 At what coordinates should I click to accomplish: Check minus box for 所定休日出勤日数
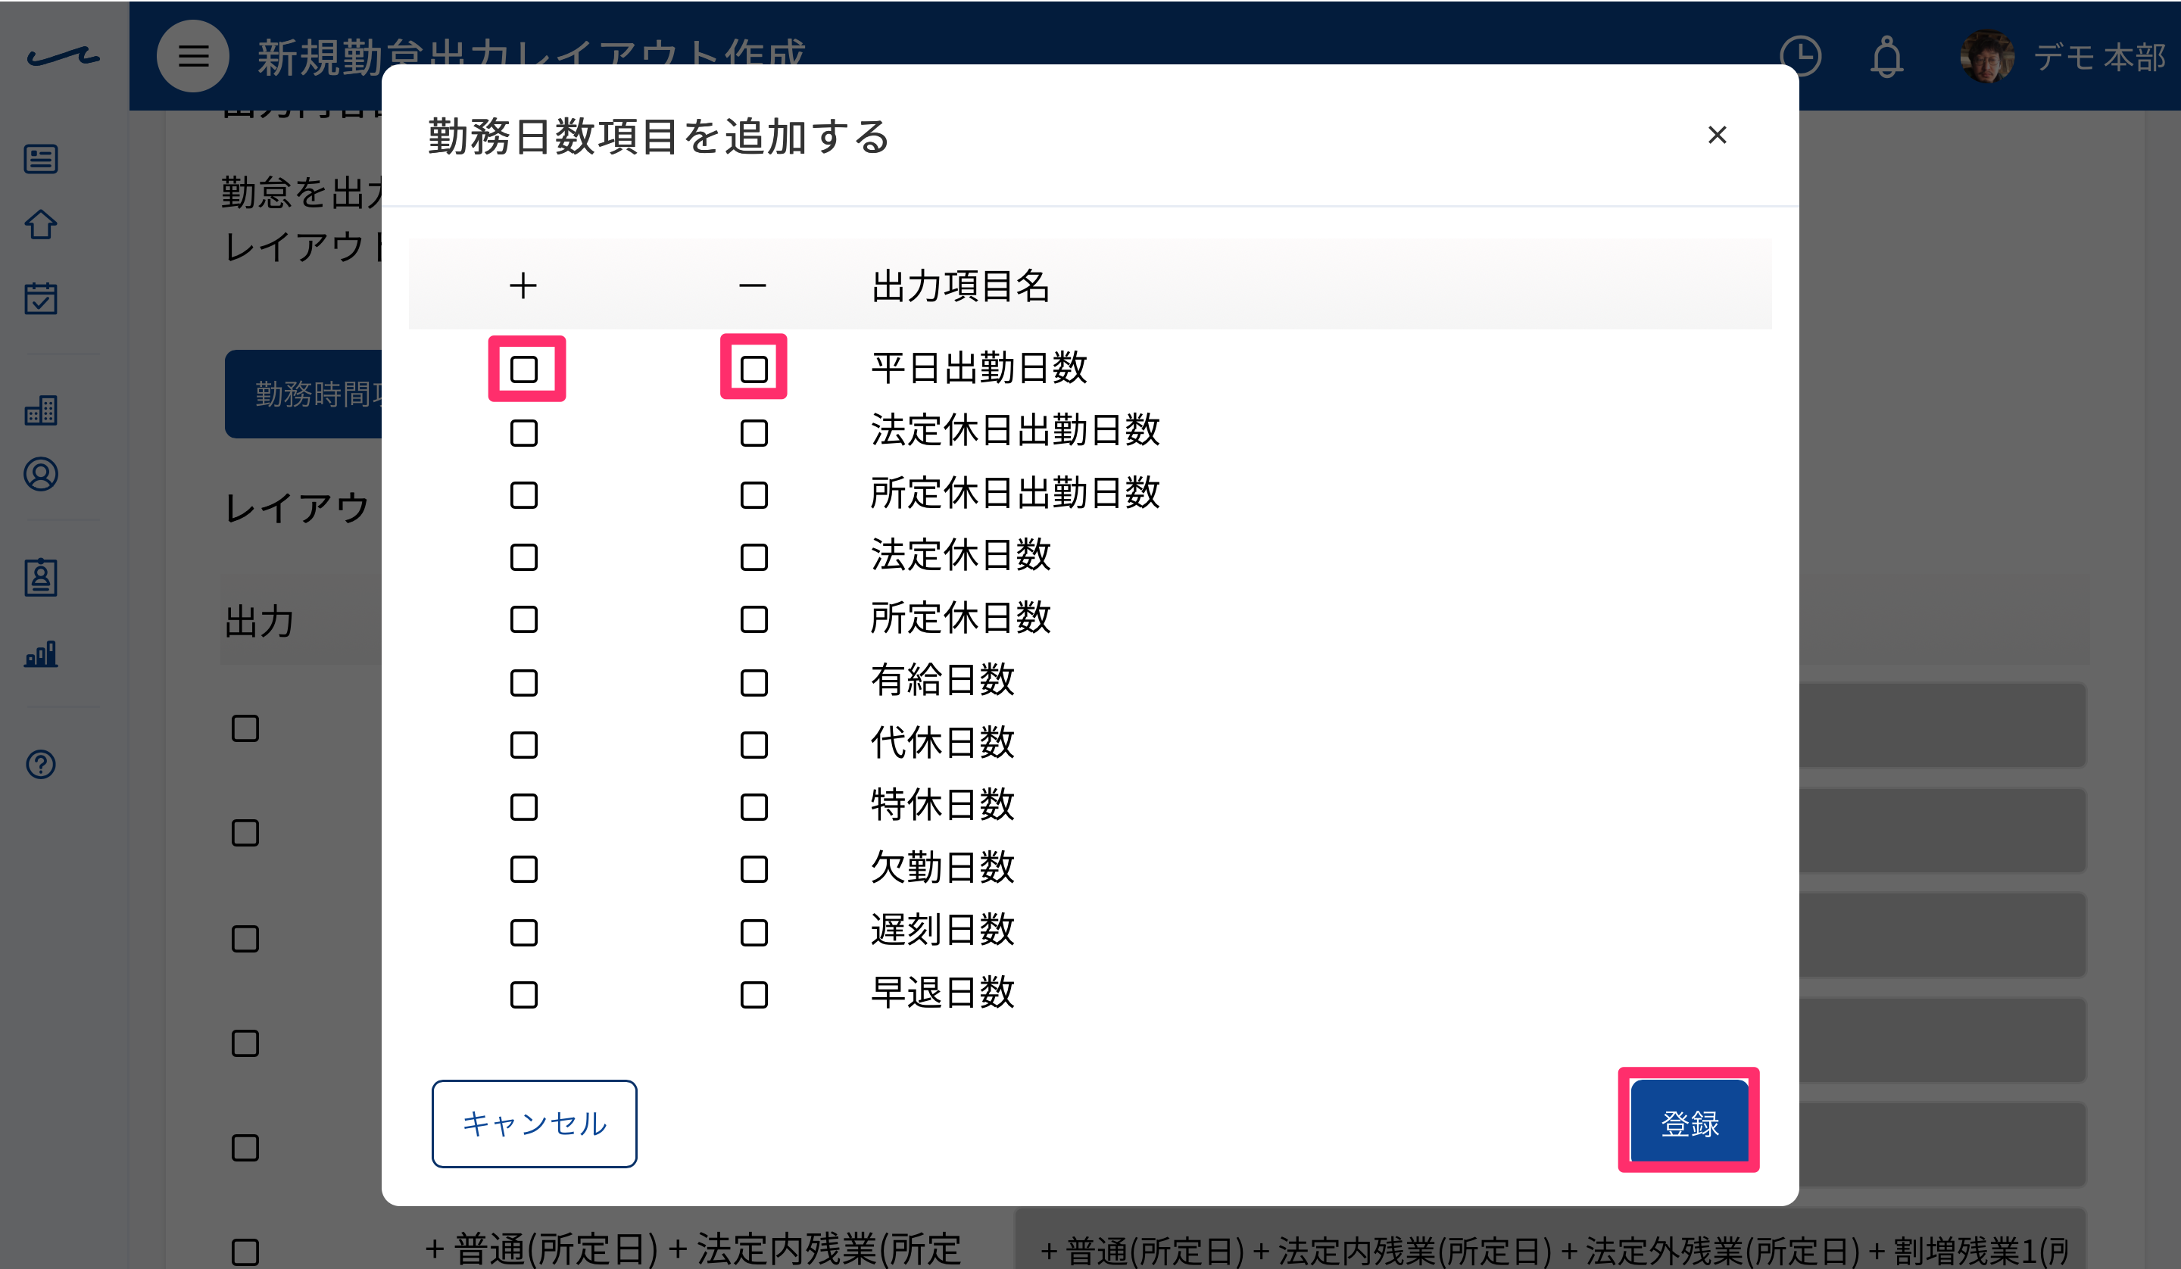coord(754,495)
